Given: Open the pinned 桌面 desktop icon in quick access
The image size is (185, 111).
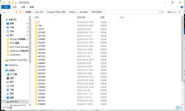Looking at the screenshot, I should [x=8, y=23].
